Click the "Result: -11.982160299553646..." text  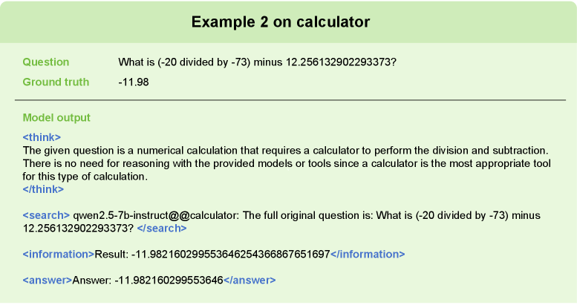[x=212, y=254]
